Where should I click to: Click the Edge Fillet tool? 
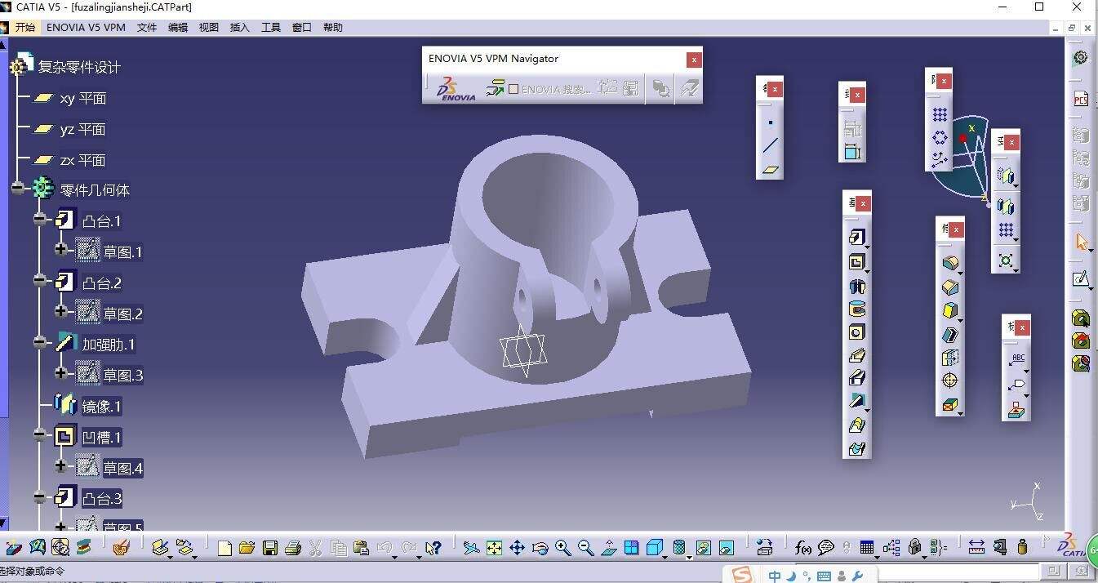coord(950,264)
